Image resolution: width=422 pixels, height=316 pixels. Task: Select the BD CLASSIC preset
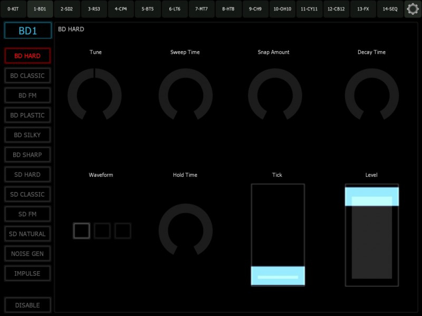[x=27, y=75]
